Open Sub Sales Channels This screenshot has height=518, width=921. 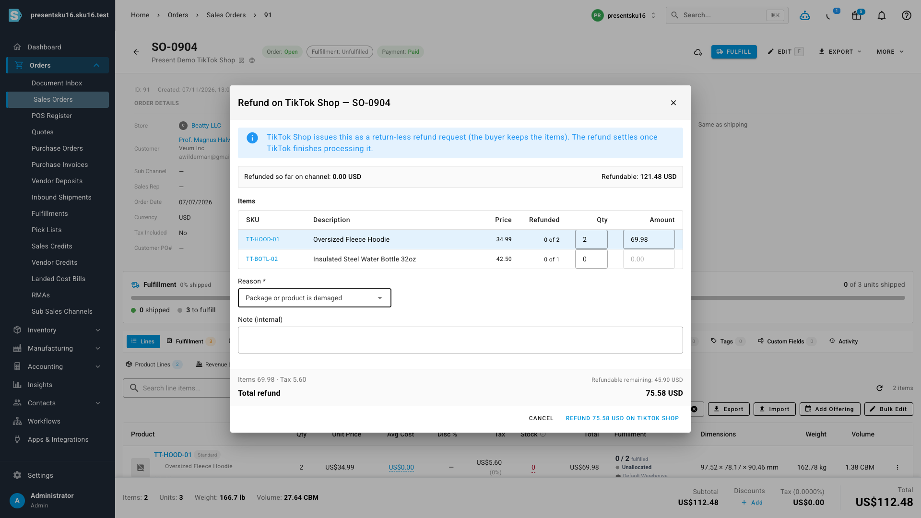click(x=62, y=311)
